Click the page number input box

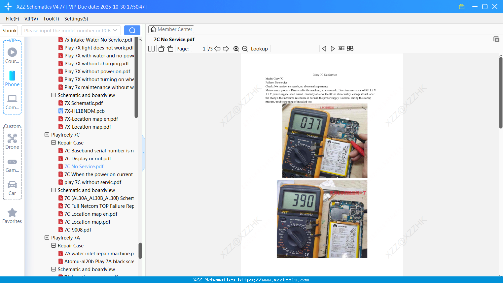199,49
